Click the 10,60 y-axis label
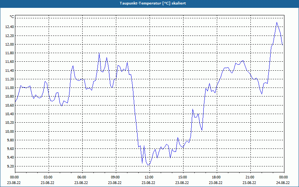299x187 pixels. pyautogui.click(x=10, y=105)
